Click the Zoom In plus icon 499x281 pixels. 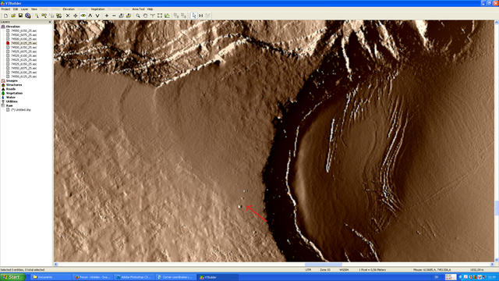tap(107, 16)
